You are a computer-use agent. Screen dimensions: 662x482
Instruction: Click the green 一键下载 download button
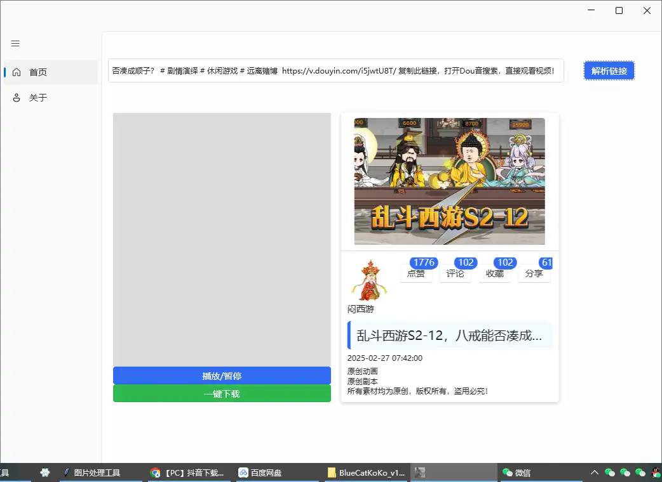pyautogui.click(x=222, y=394)
